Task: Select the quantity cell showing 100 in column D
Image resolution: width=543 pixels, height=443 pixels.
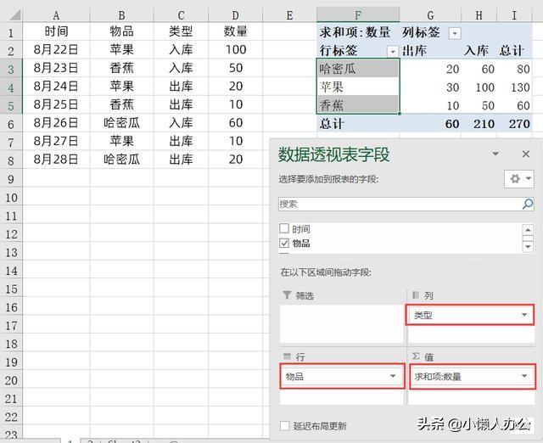Action: 236,50
